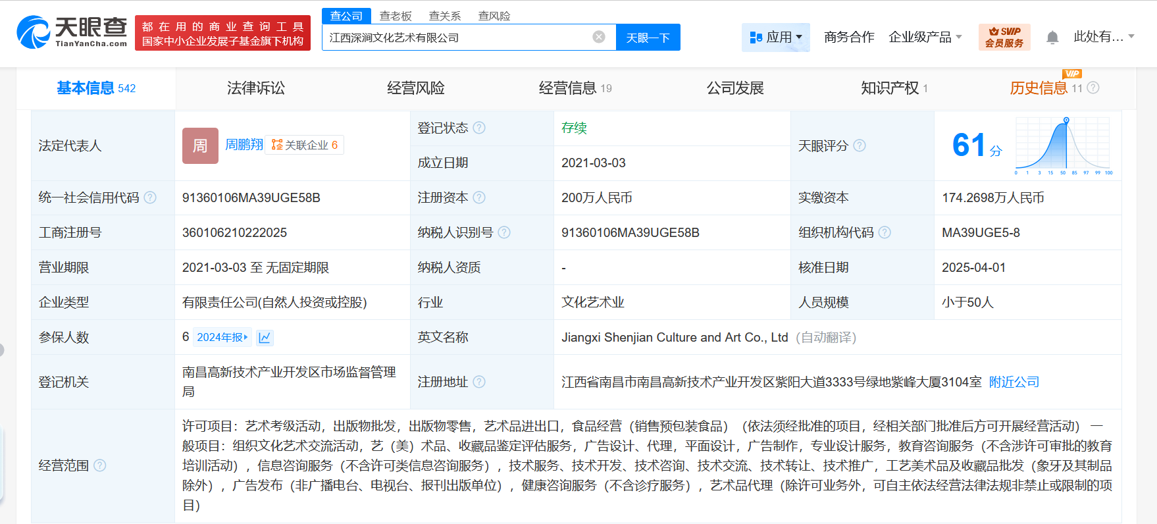The width and height of the screenshot is (1157, 524).
Task: Switch to the 经营信息 tab
Action: (575, 88)
